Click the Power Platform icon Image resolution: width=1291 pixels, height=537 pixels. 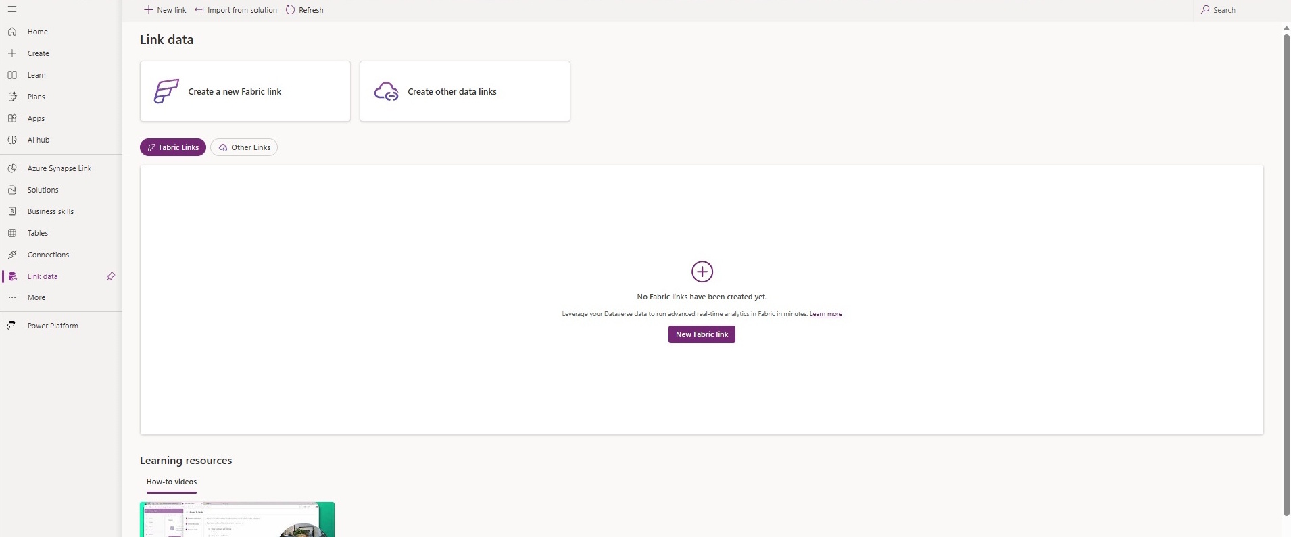coord(12,326)
